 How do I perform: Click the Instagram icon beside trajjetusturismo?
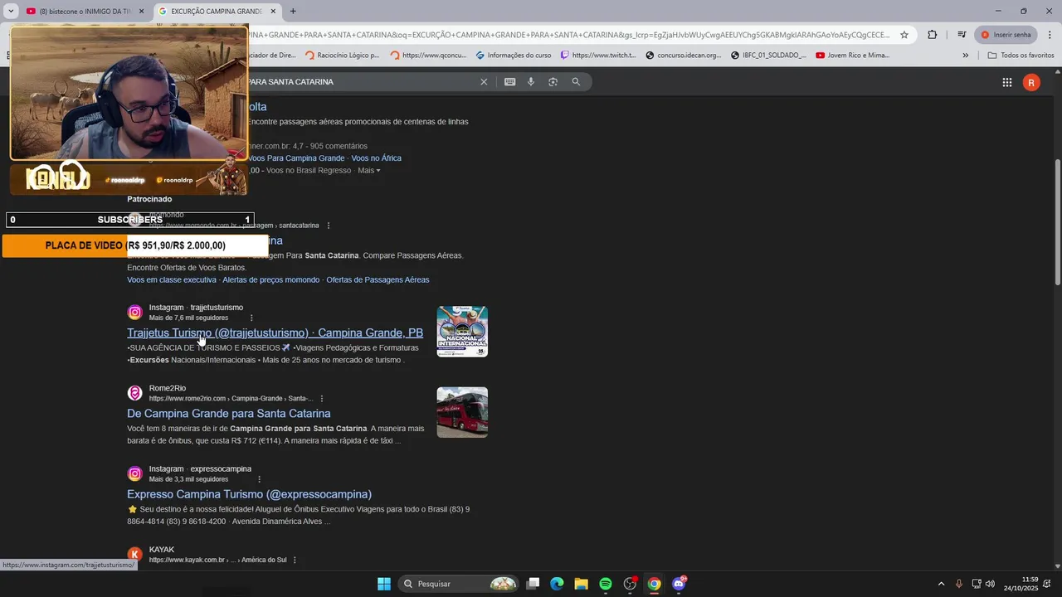[134, 313]
